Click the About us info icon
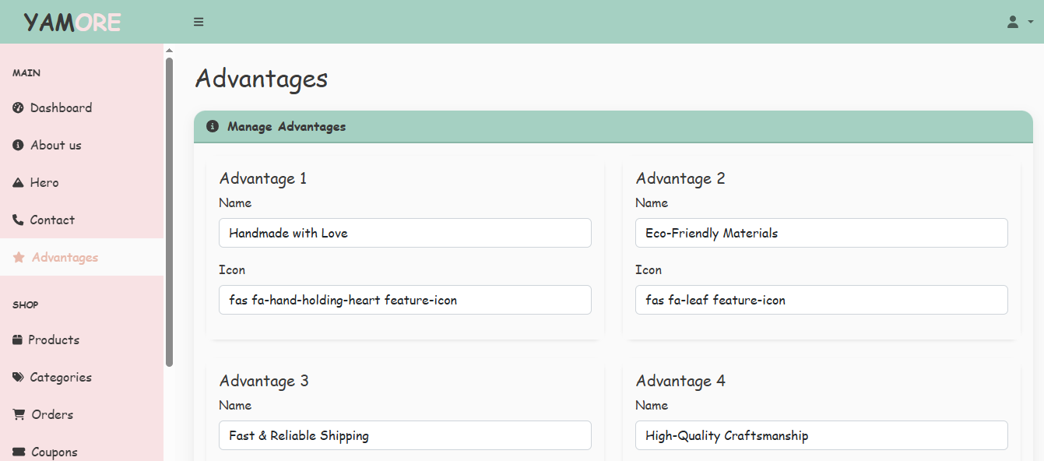The image size is (1044, 461). 18,146
